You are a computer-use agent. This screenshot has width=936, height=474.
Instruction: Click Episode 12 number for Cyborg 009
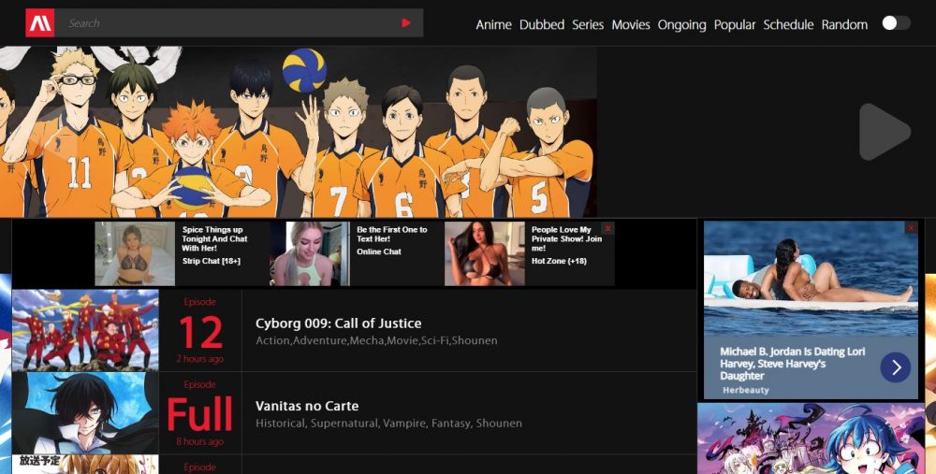tap(200, 332)
